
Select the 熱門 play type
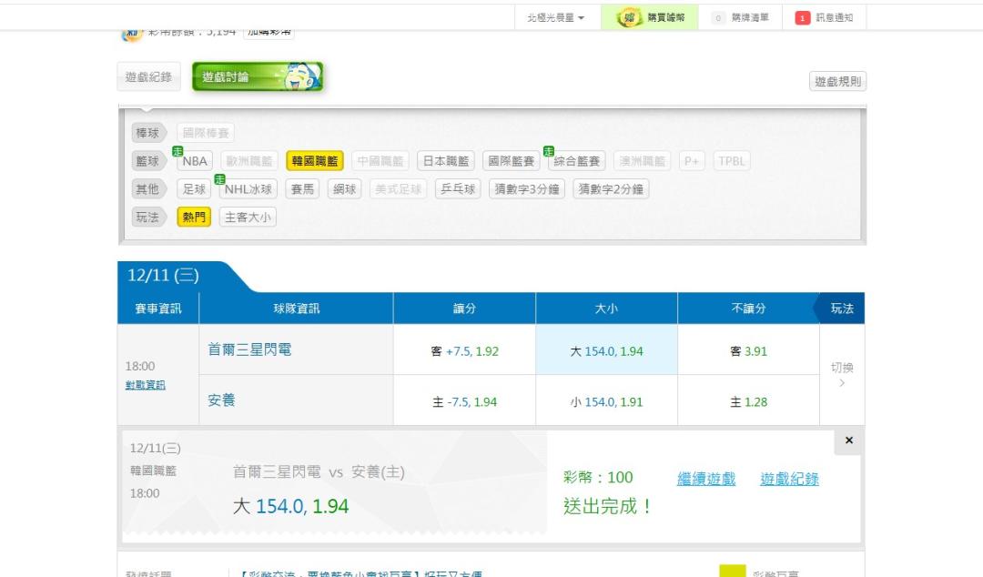(x=194, y=218)
